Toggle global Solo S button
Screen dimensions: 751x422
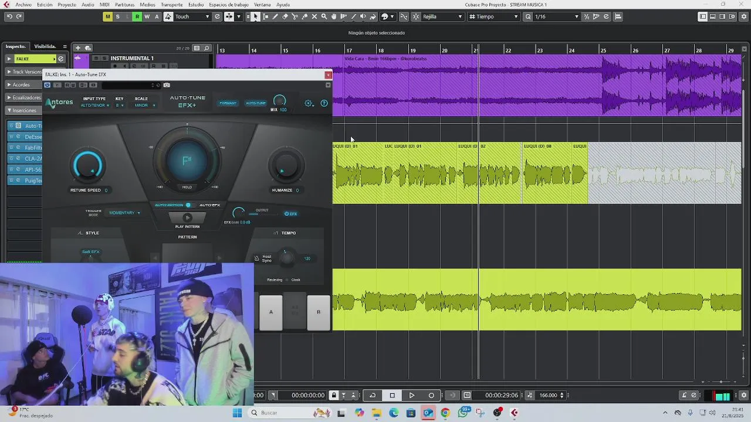(x=117, y=16)
